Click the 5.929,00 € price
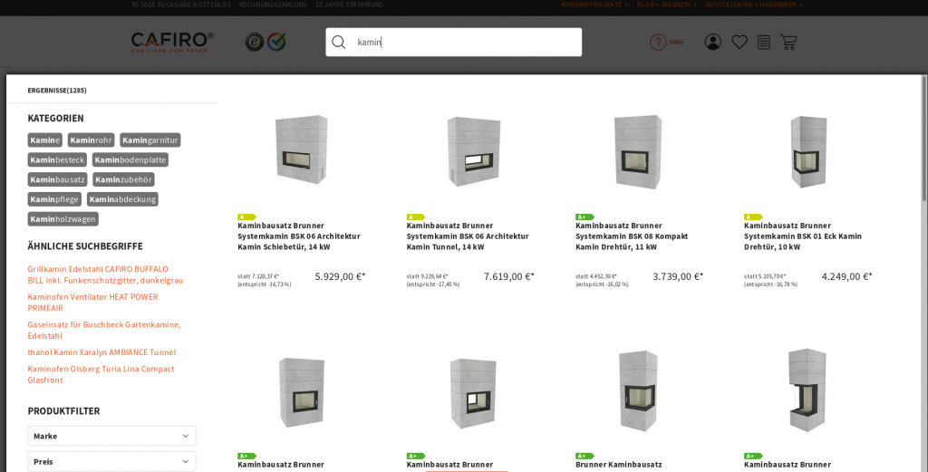This screenshot has width=928, height=472. tap(341, 276)
